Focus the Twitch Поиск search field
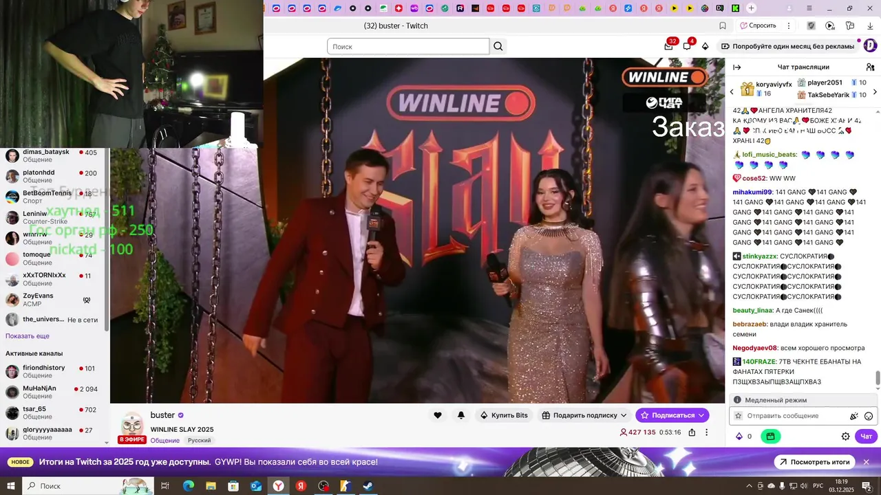881x495 pixels. pyautogui.click(x=408, y=46)
